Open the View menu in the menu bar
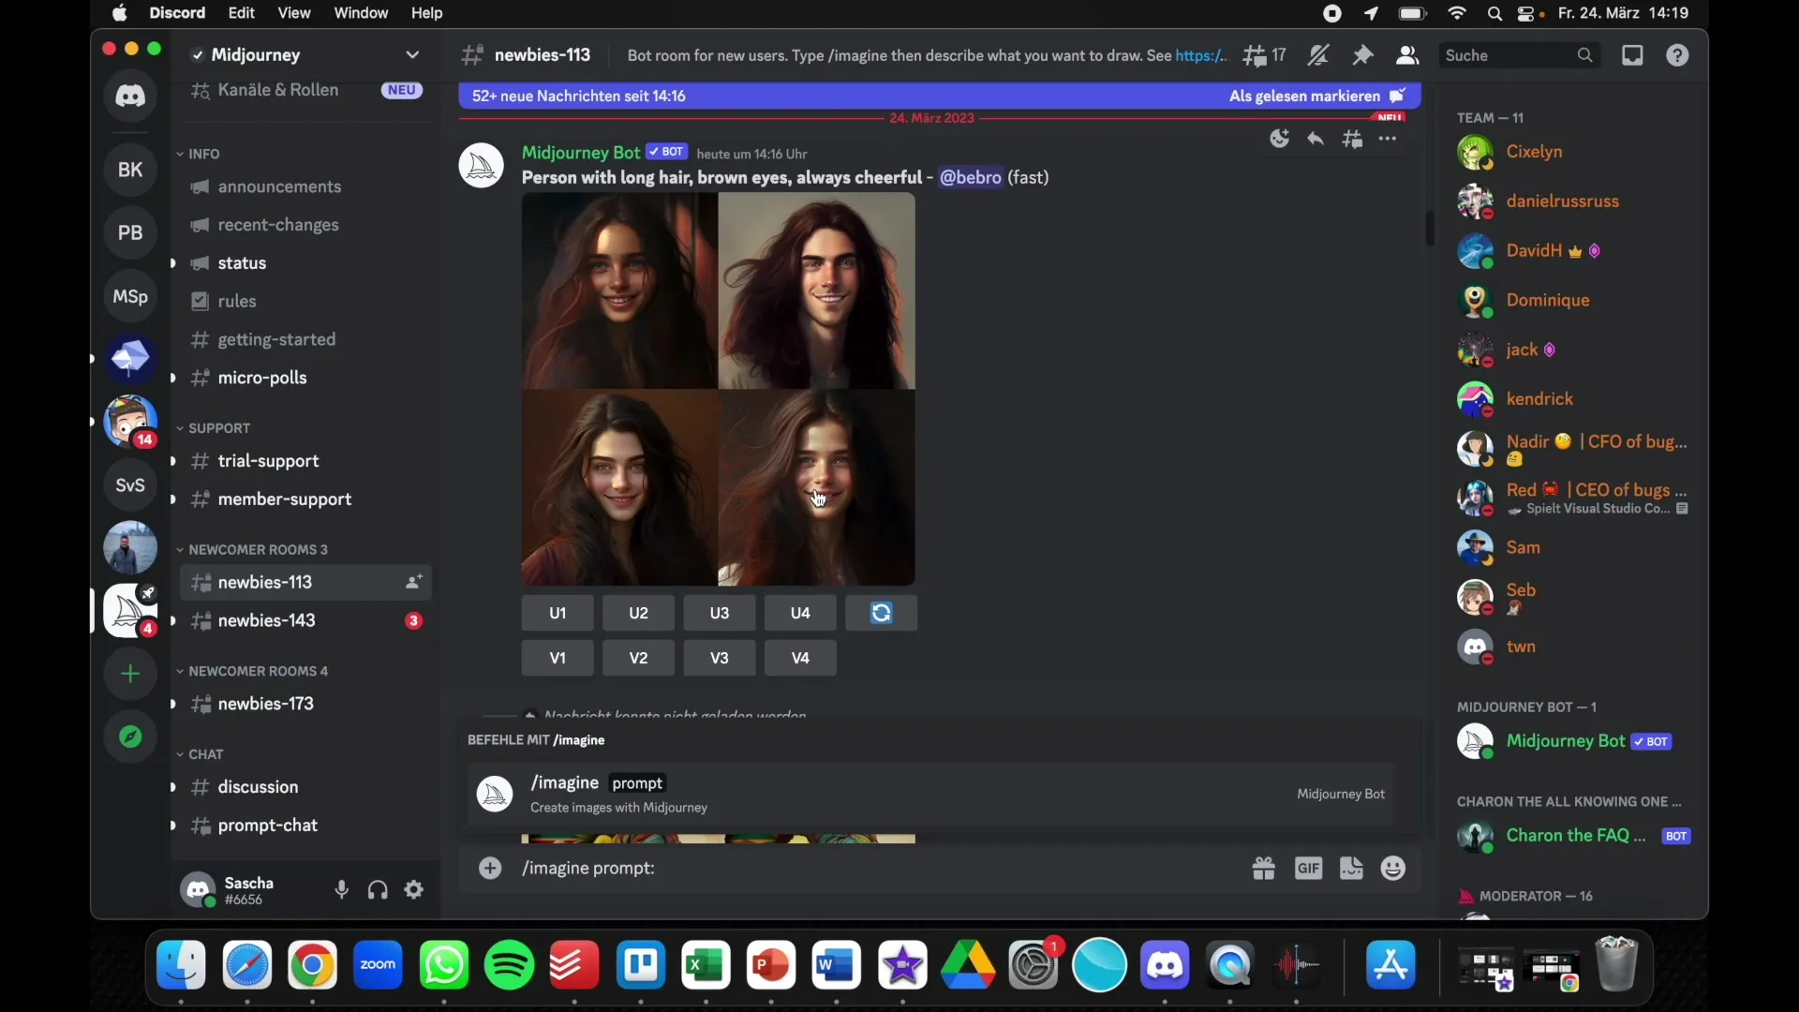 pos(294,14)
